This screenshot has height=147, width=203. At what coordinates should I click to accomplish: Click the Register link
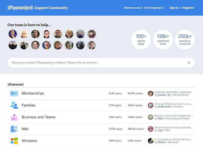188,8
